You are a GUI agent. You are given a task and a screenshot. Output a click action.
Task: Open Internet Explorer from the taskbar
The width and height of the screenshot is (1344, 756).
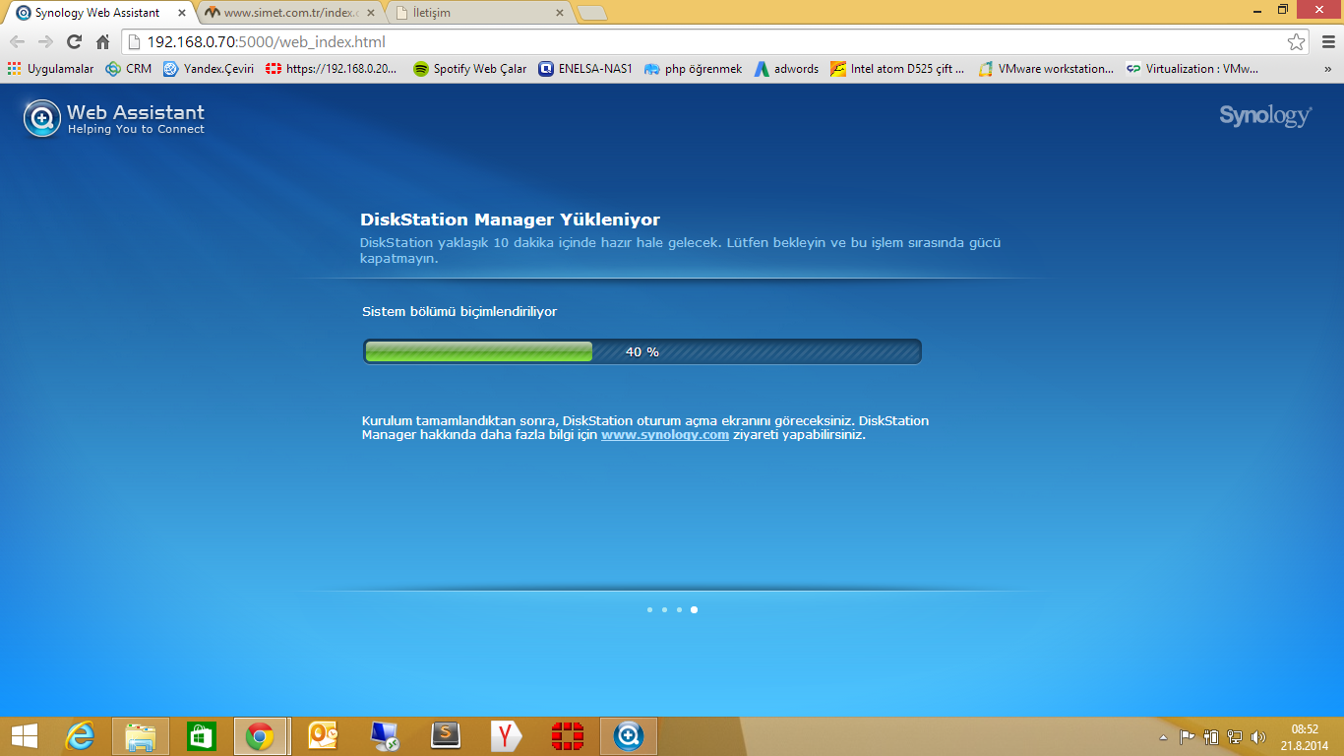[80, 736]
